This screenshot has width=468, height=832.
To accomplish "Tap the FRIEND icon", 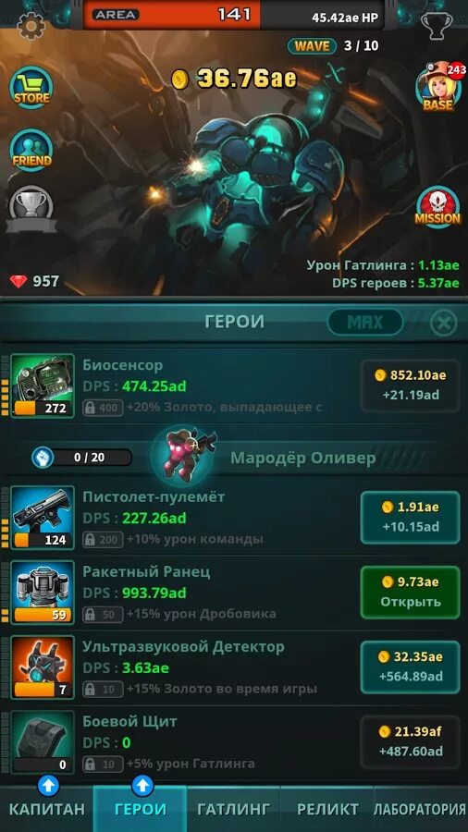I will [31, 150].
